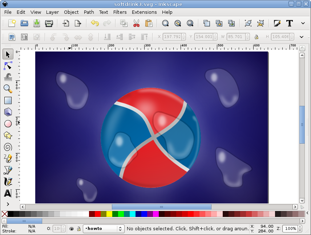Pick the yellow palette swatch
This screenshot has height=235, width=311.
[109, 214]
